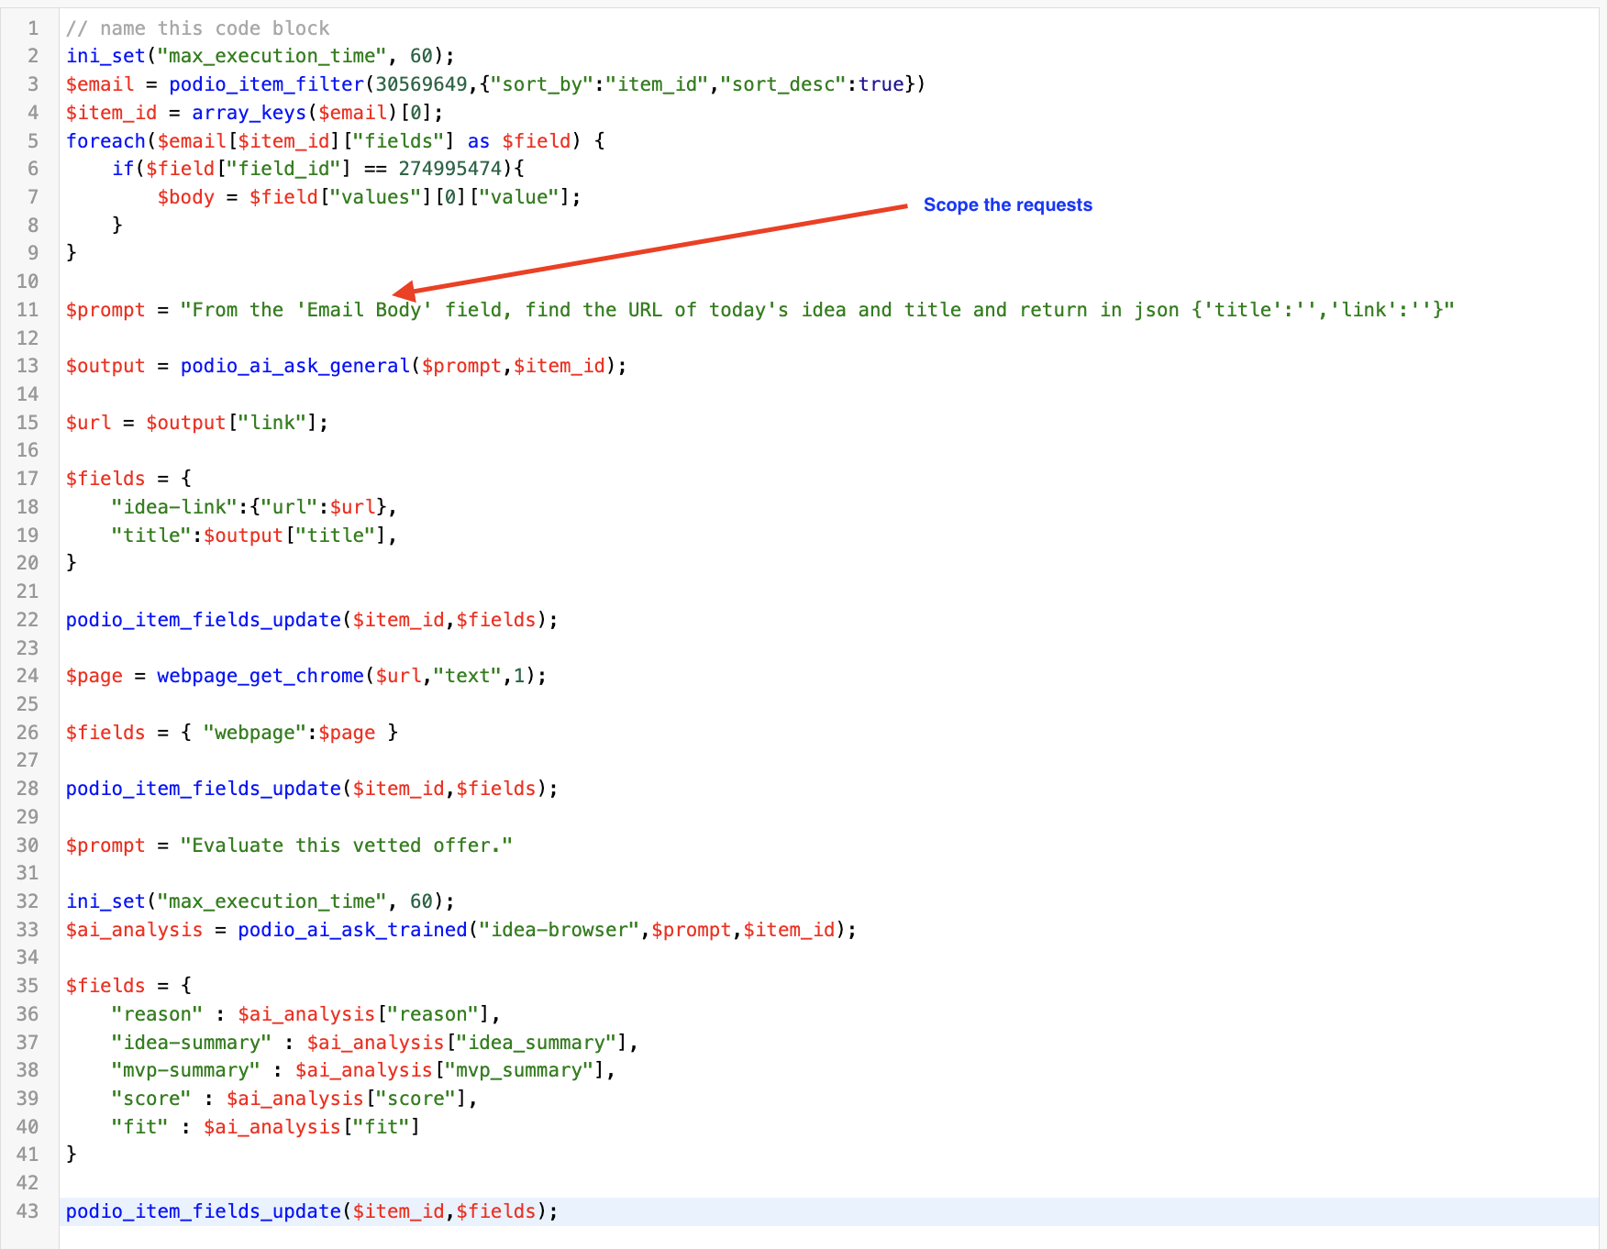Click the "idea-browser" string argument
Viewport: 1607px width, 1249px height.
(x=559, y=930)
